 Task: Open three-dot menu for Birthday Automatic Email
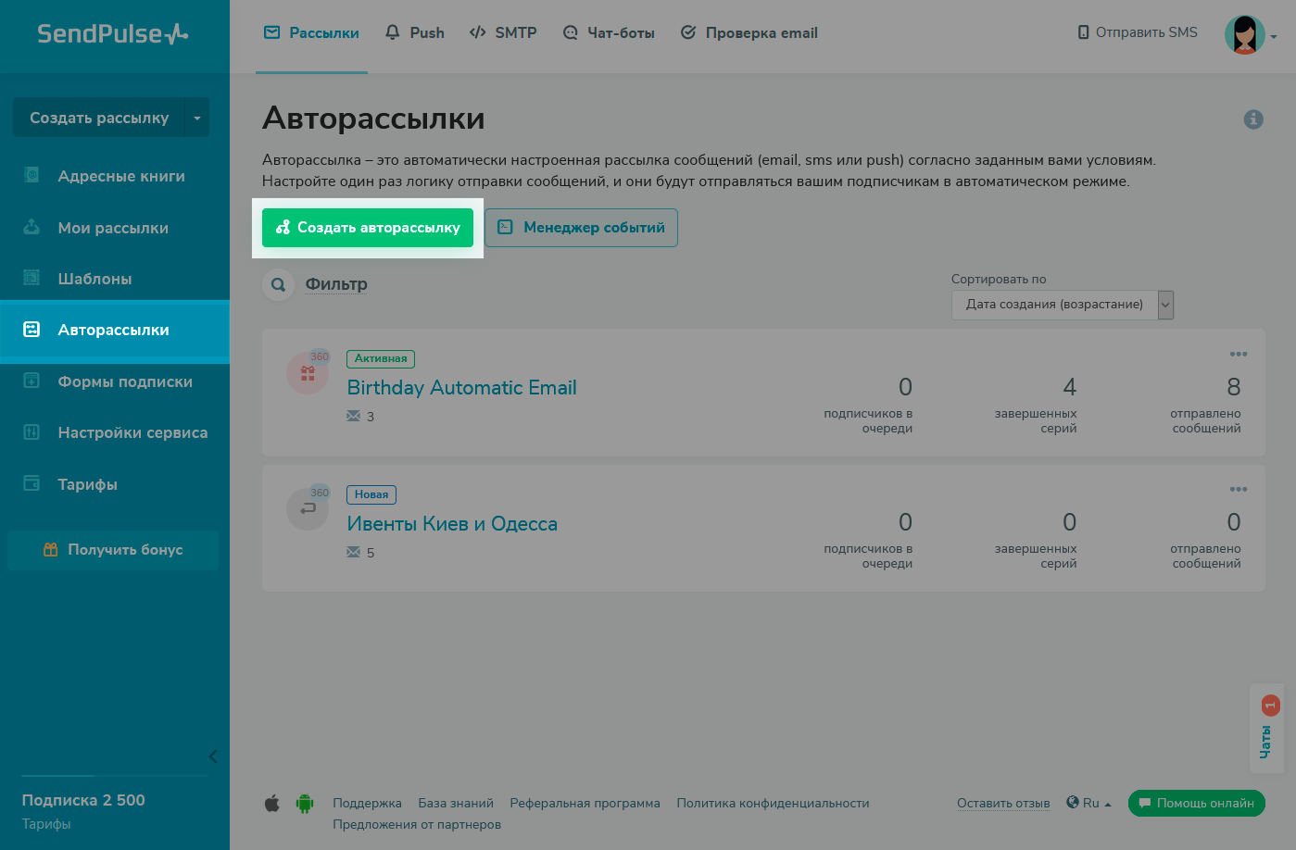click(x=1239, y=354)
